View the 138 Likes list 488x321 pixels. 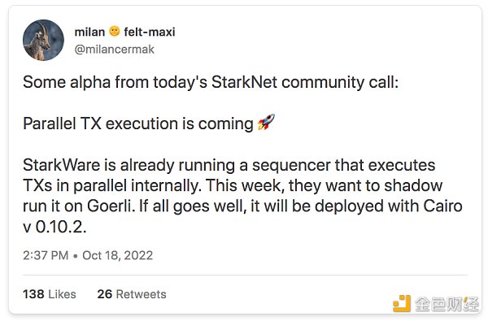[49, 294]
